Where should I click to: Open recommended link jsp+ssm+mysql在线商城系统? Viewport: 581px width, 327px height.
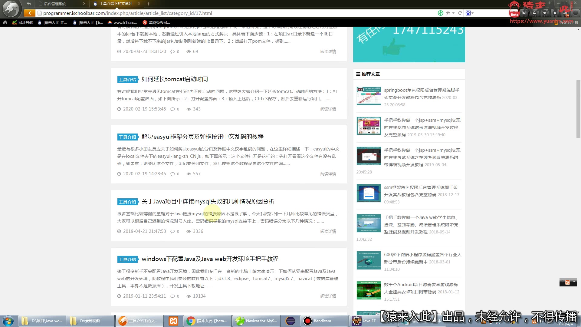422,127
